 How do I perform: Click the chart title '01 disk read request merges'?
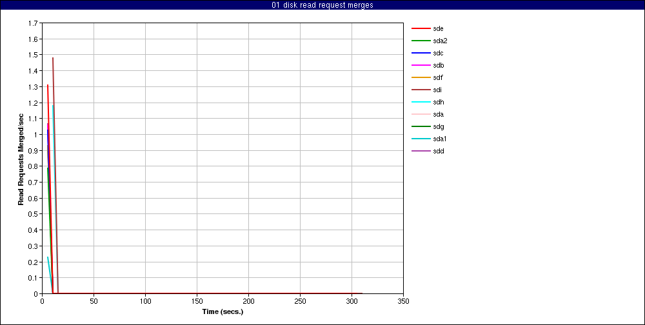click(322, 5)
